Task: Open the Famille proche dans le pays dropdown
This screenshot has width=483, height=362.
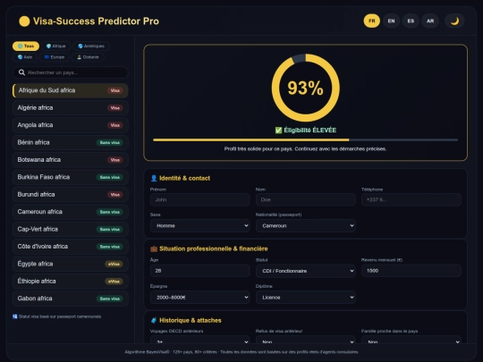Action: tap(411, 340)
